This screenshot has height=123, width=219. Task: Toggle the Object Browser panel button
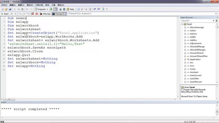[55, 9]
